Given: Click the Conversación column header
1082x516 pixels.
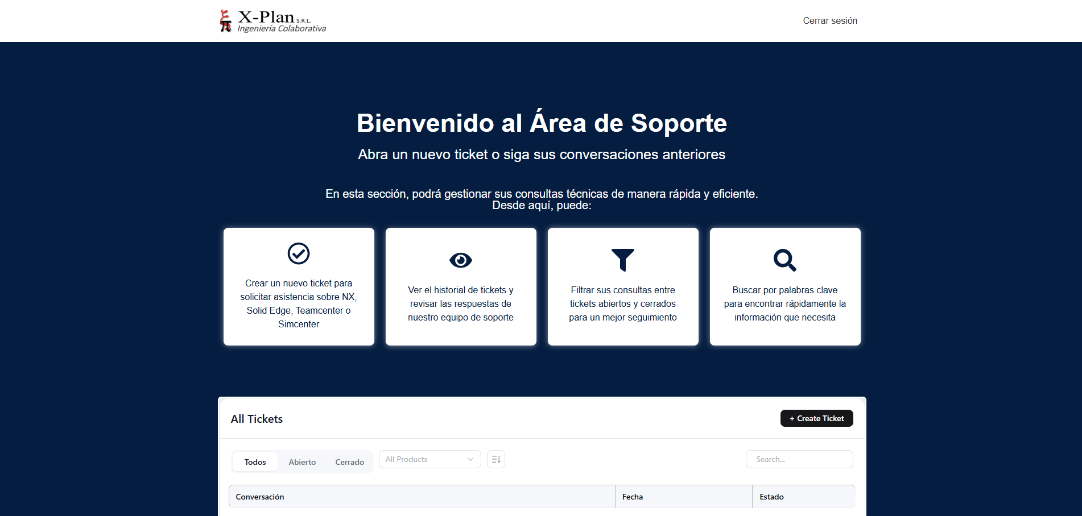Looking at the screenshot, I should 260,497.
